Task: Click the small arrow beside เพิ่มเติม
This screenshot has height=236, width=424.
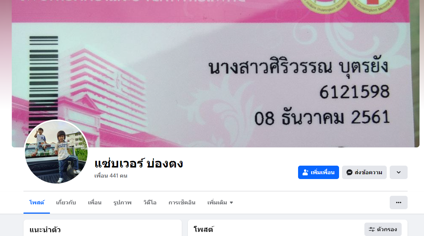Action: (231, 203)
